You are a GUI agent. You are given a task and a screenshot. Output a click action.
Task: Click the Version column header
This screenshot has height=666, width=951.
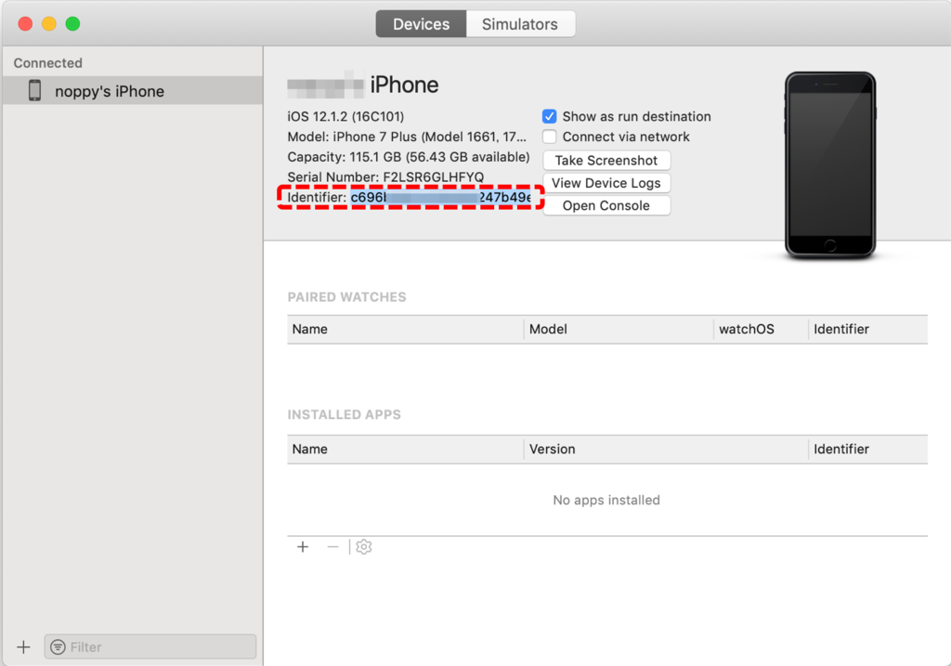click(666, 450)
